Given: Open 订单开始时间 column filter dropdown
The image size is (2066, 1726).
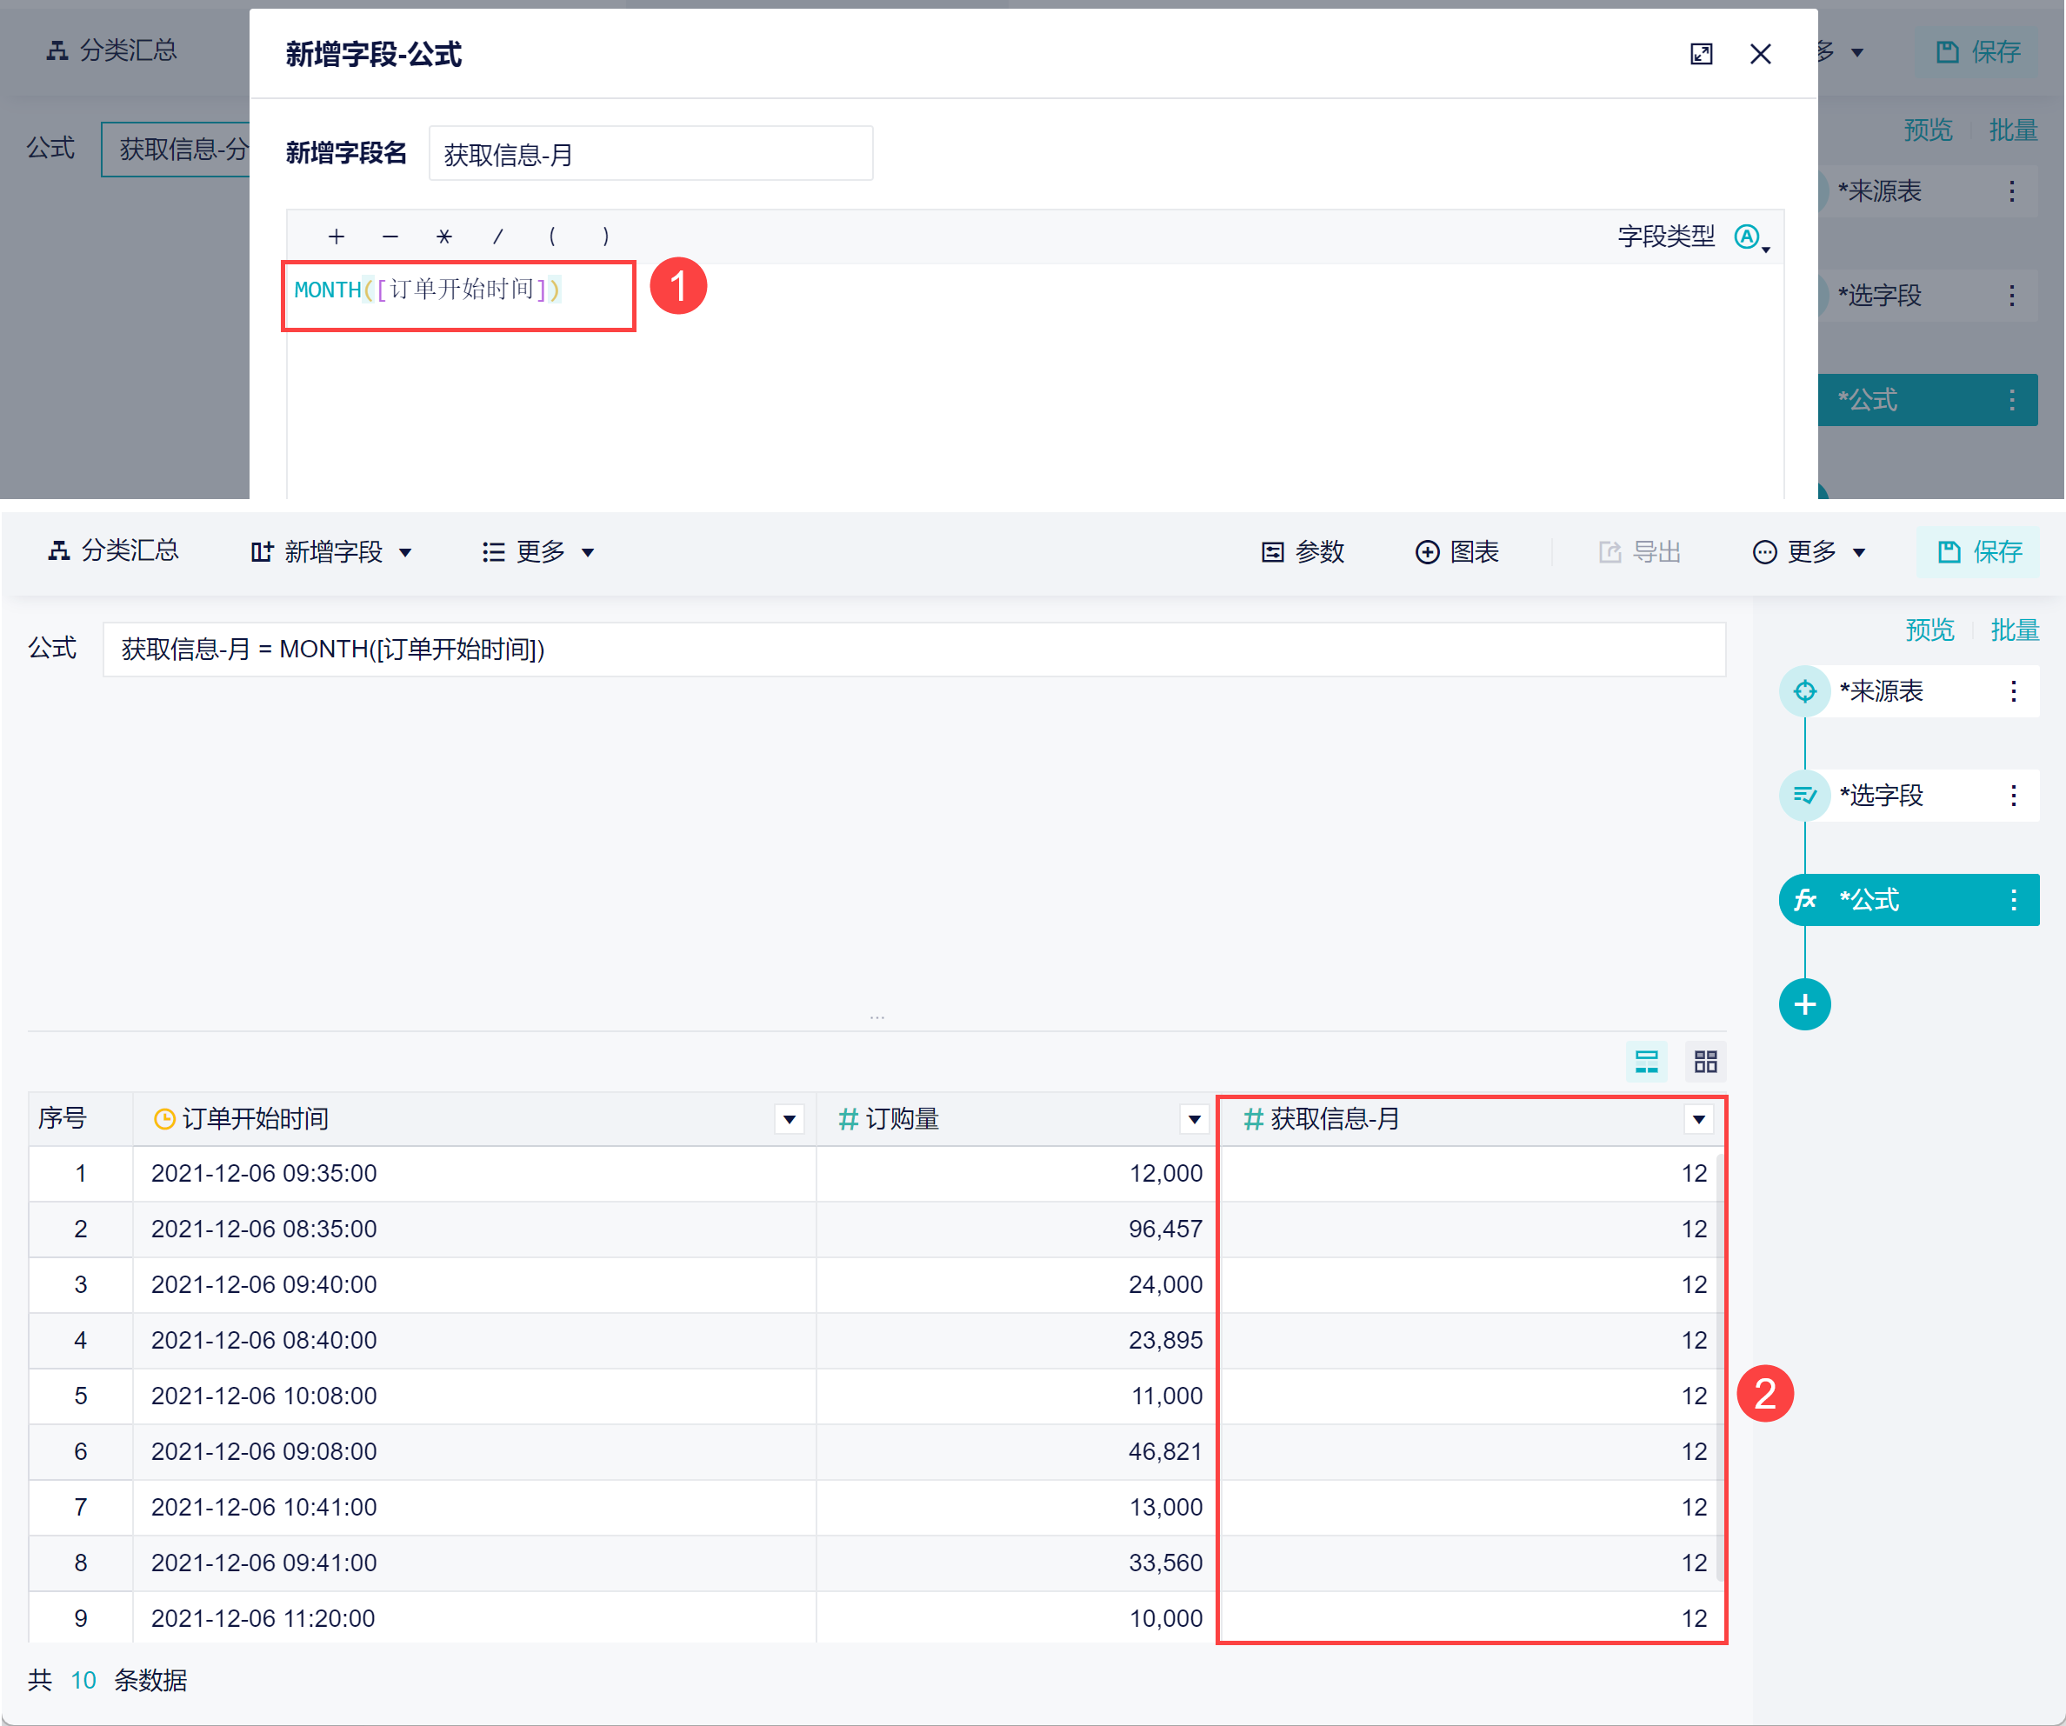Looking at the screenshot, I should [x=789, y=1119].
